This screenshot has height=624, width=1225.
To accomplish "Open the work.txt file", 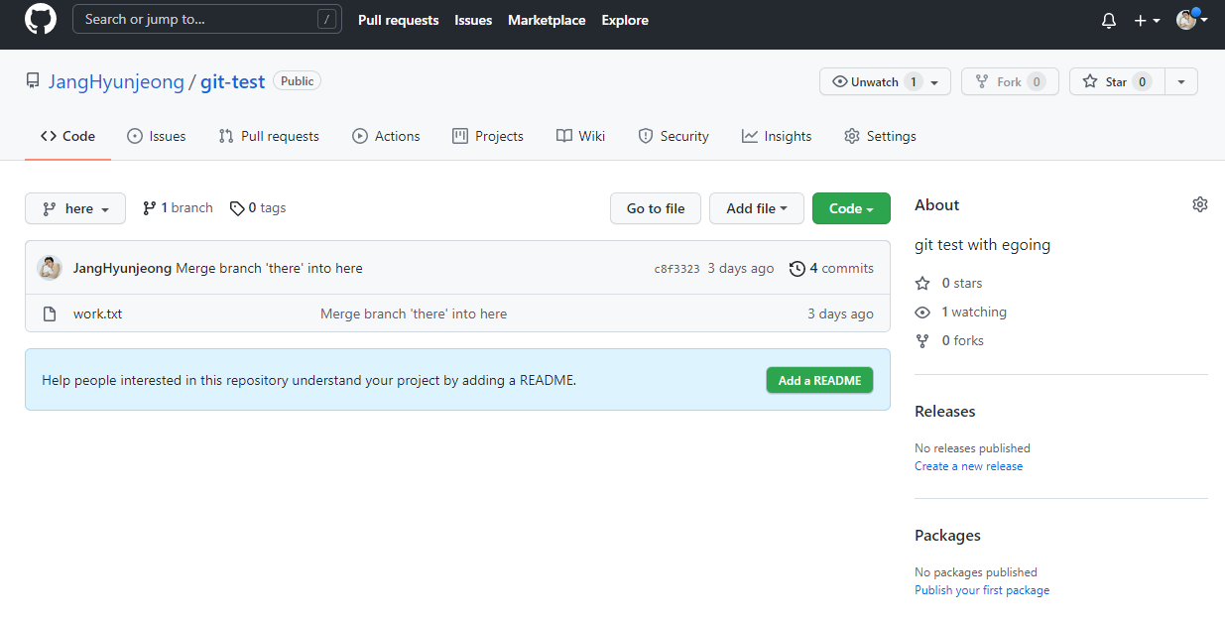I will [97, 313].
